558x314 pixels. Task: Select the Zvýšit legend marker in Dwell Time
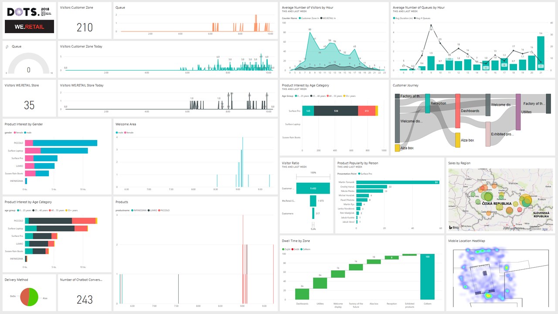(x=283, y=249)
